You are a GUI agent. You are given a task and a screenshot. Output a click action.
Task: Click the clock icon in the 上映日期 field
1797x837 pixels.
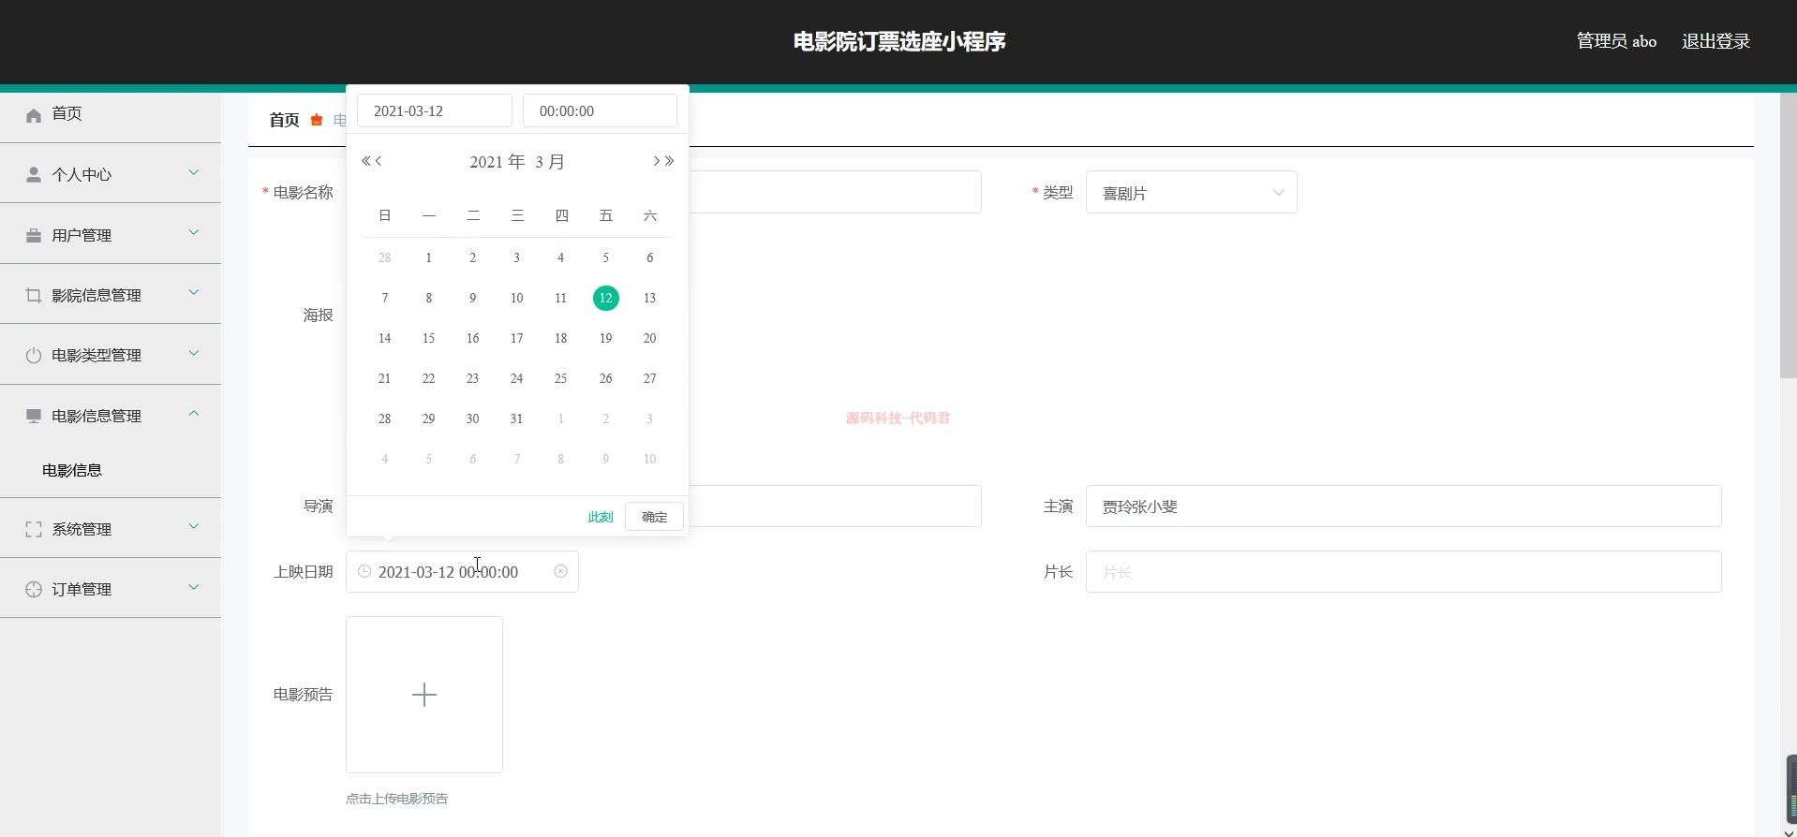(x=364, y=571)
